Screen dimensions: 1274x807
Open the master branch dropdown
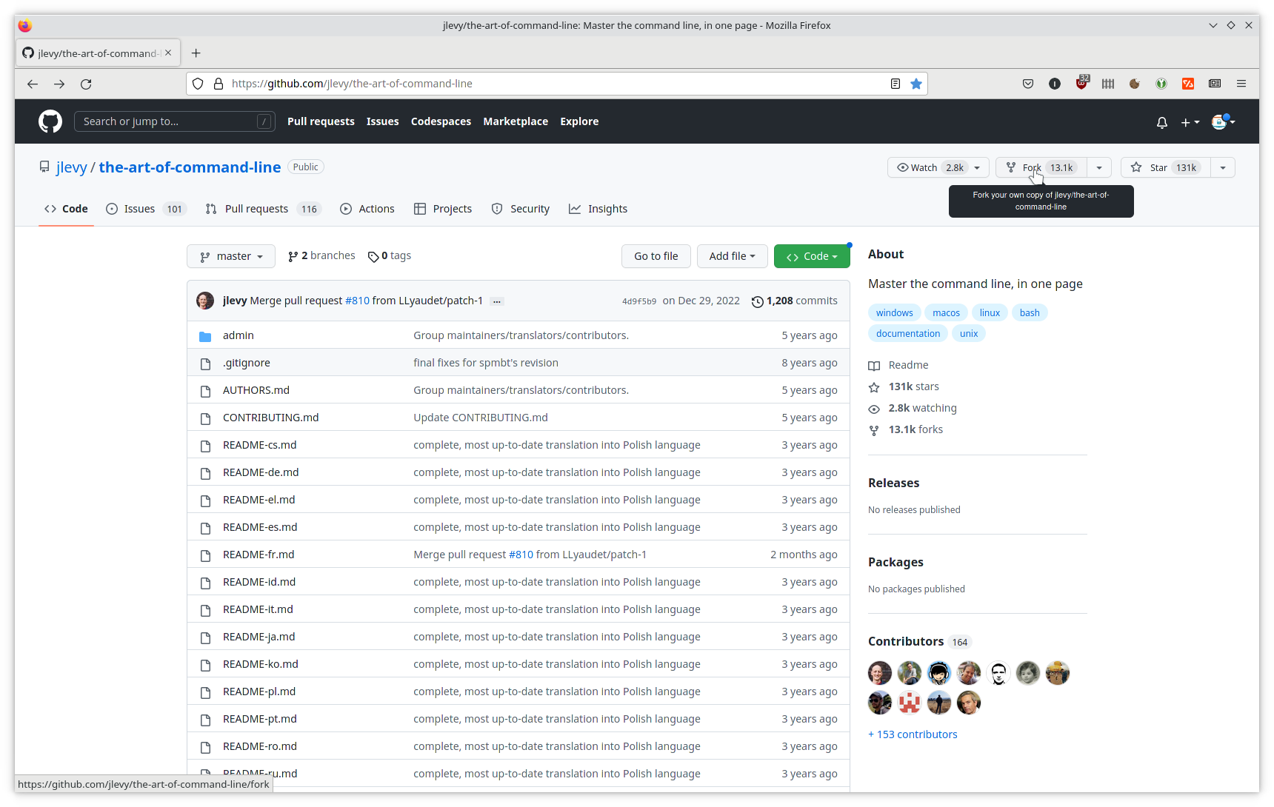point(231,256)
